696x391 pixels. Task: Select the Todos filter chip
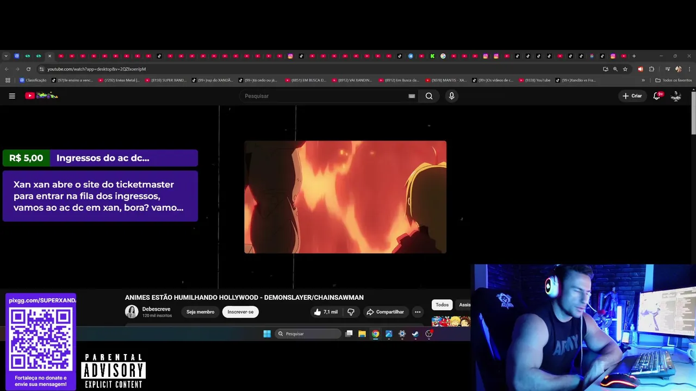click(x=442, y=305)
